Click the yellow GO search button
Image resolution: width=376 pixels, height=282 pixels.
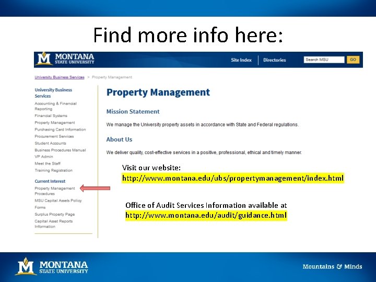[x=352, y=60]
